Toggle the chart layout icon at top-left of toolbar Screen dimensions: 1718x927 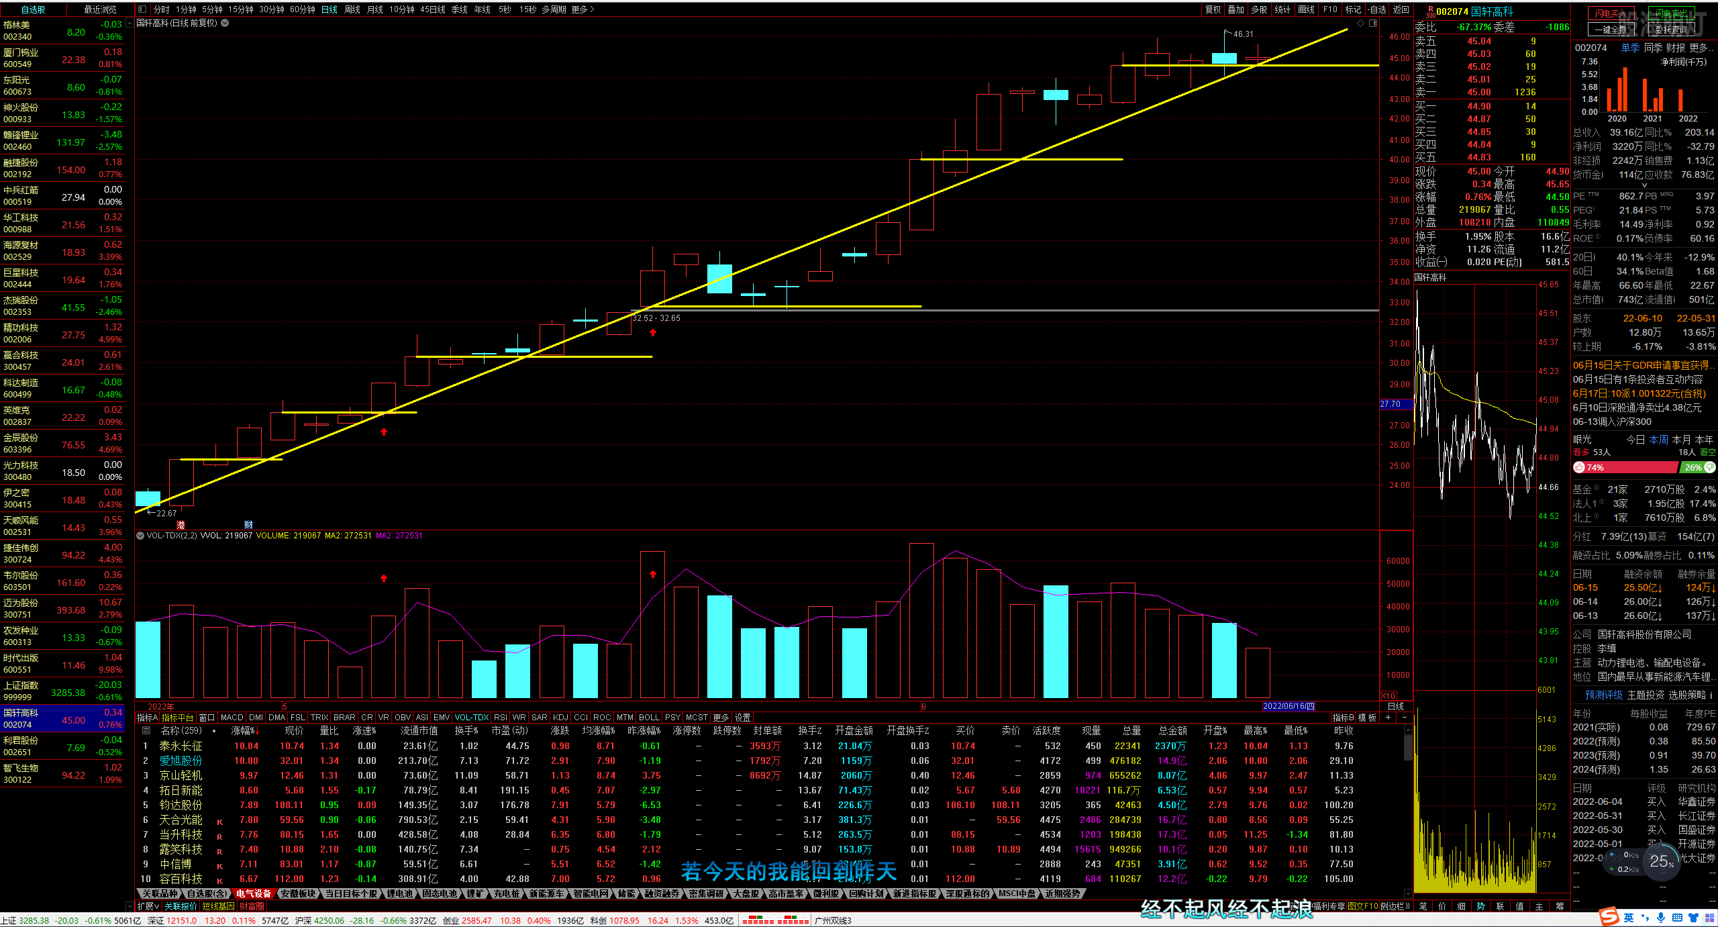[x=142, y=9]
